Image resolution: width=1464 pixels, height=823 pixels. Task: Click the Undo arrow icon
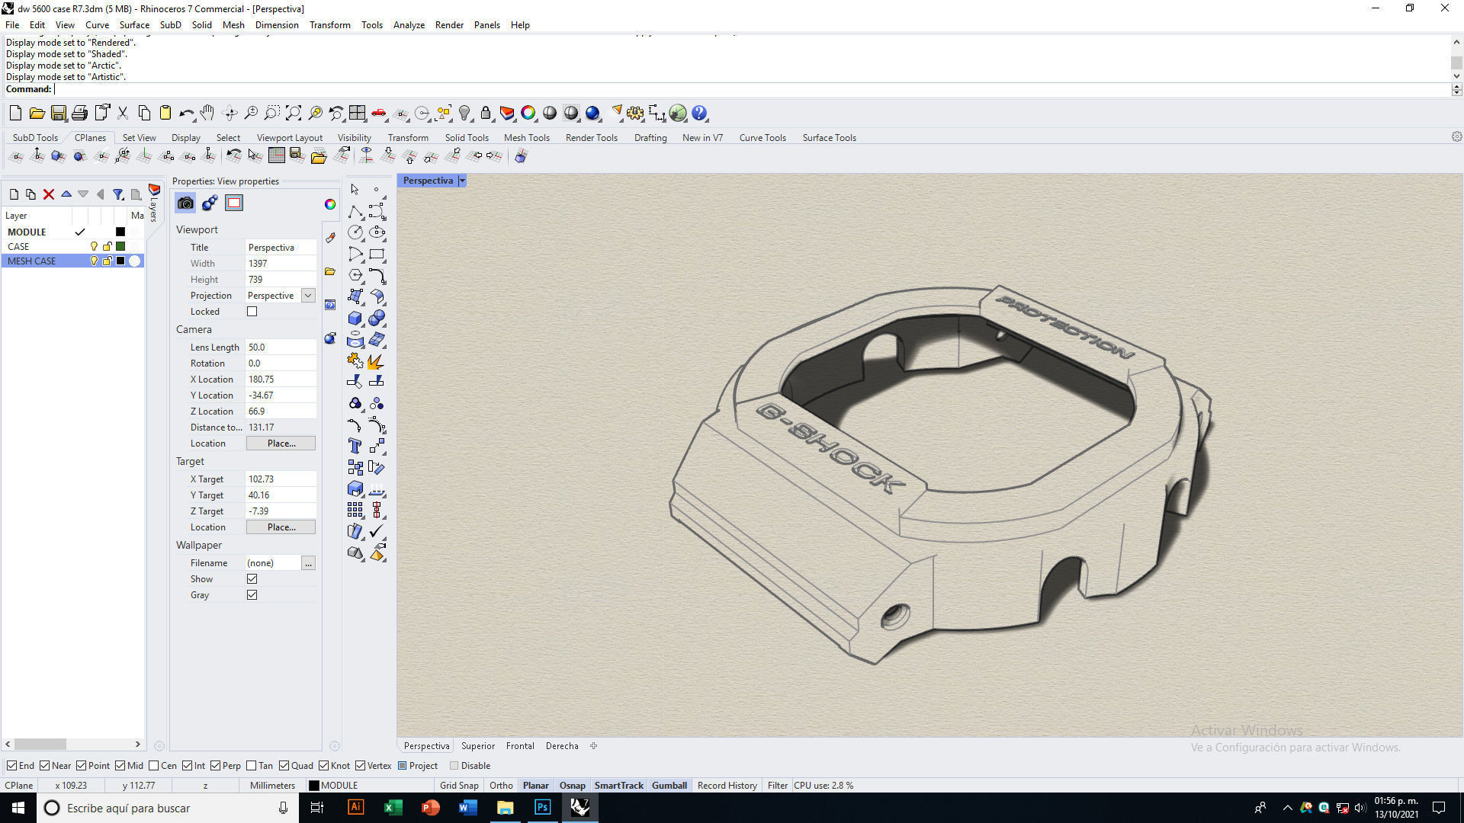coord(186,114)
